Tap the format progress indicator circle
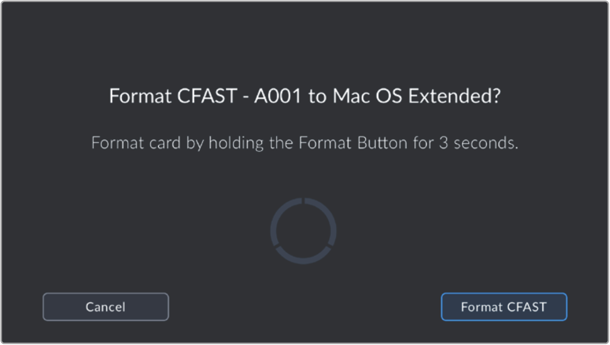610x345 pixels. (303, 231)
